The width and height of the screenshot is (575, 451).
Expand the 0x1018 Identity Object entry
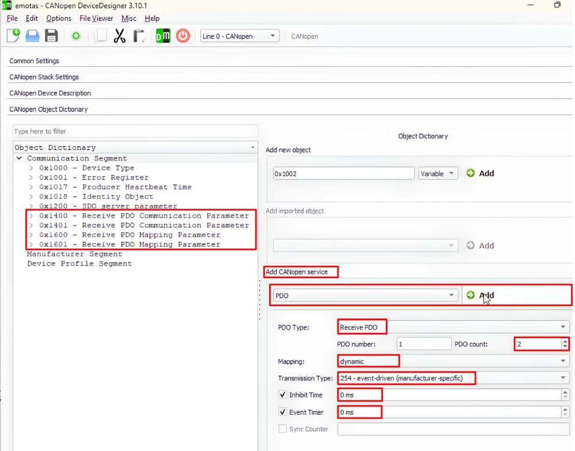pos(31,196)
